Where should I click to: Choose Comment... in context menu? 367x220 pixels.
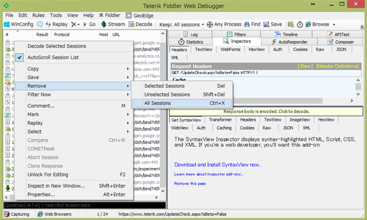pos(74,106)
